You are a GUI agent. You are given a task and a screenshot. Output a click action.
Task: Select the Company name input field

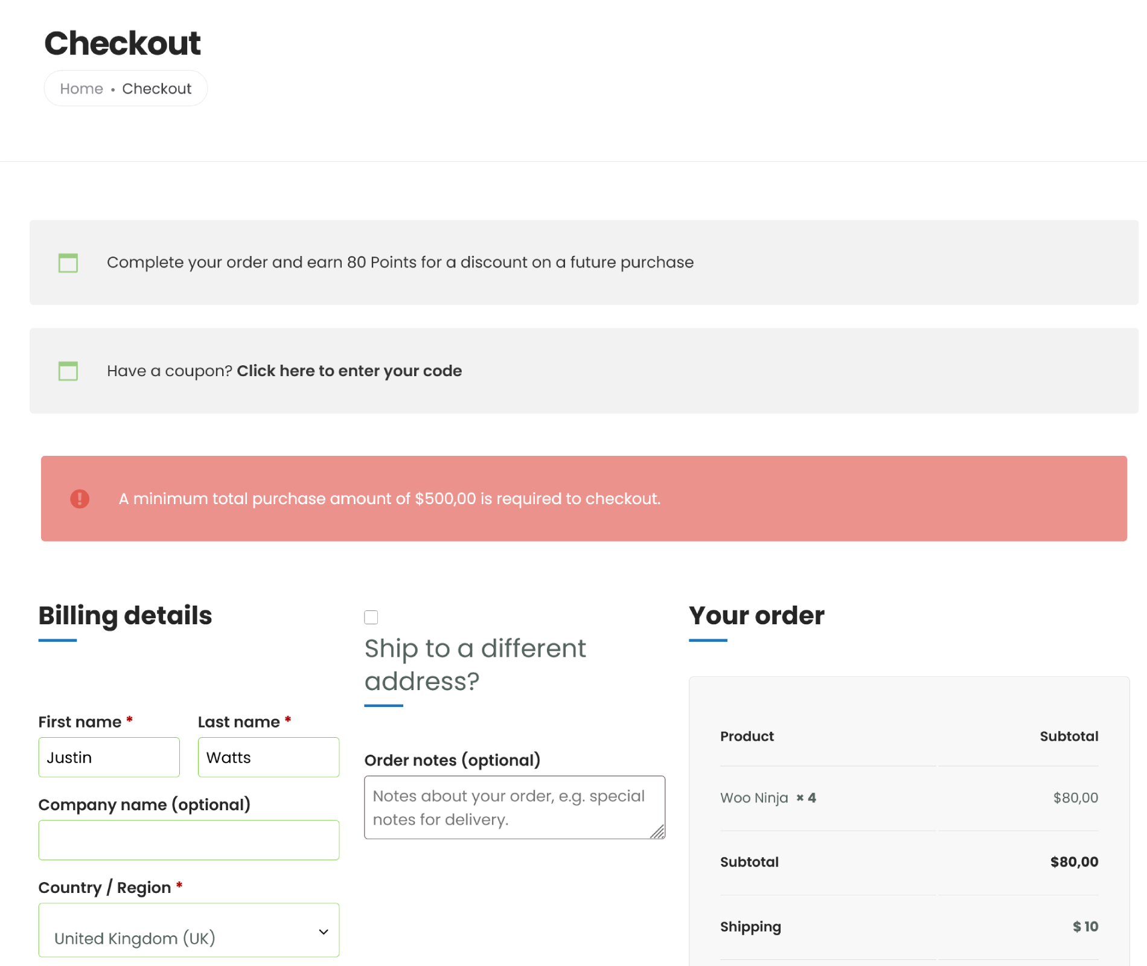[188, 840]
